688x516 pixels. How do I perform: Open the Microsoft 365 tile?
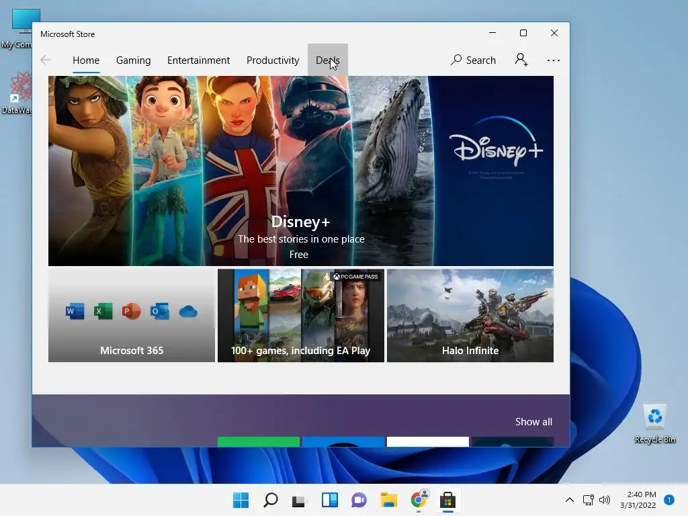point(132,316)
